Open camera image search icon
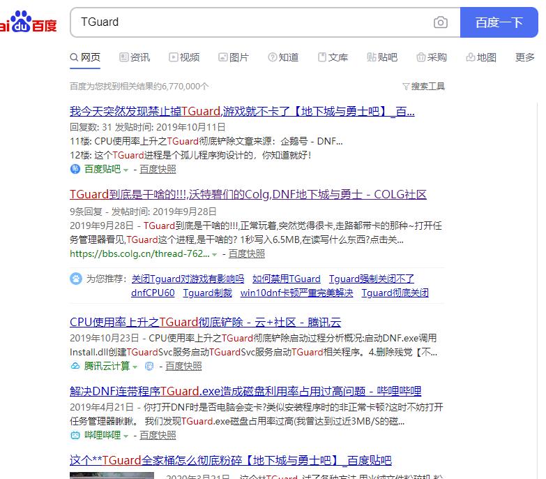Image resolution: width=546 pixels, height=479 pixels. (x=441, y=22)
